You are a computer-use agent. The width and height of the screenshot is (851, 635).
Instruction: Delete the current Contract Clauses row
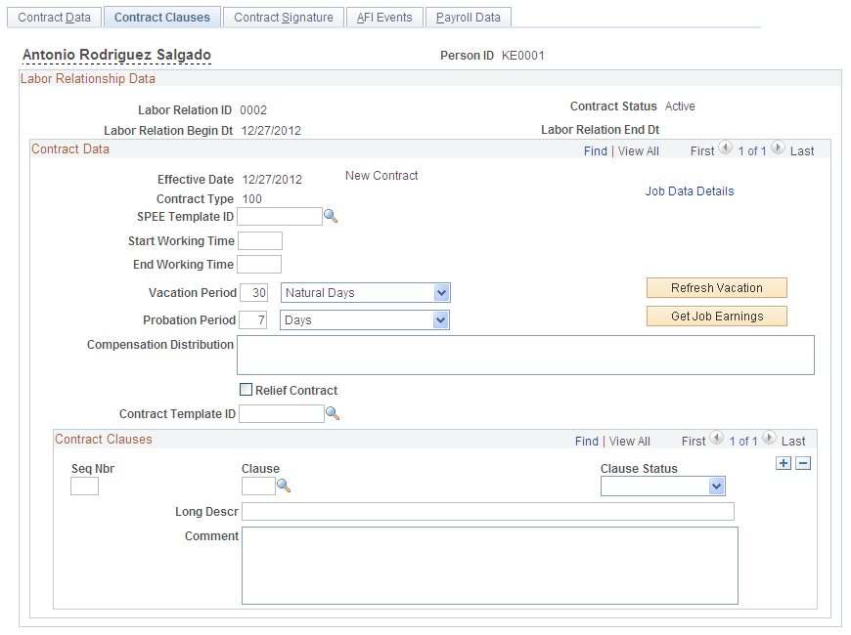(803, 463)
